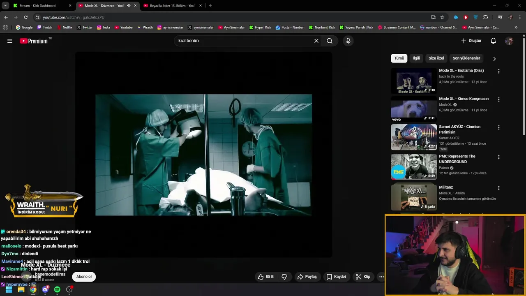Open the PMC Represents thumbnail

pyautogui.click(x=414, y=167)
